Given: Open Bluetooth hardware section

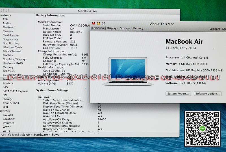Looking at the screenshot, I should coord(9,27).
